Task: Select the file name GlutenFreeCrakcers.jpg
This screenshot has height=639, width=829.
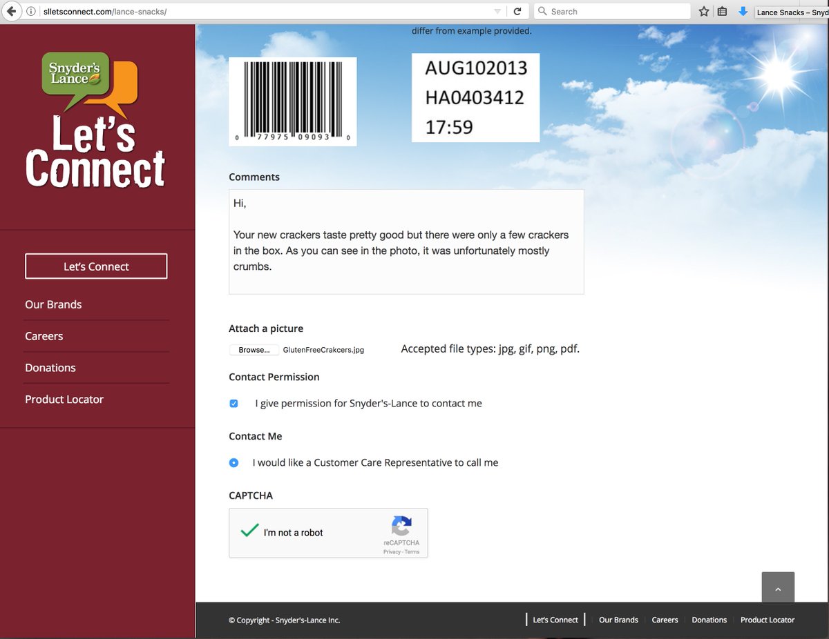Action: 323,350
